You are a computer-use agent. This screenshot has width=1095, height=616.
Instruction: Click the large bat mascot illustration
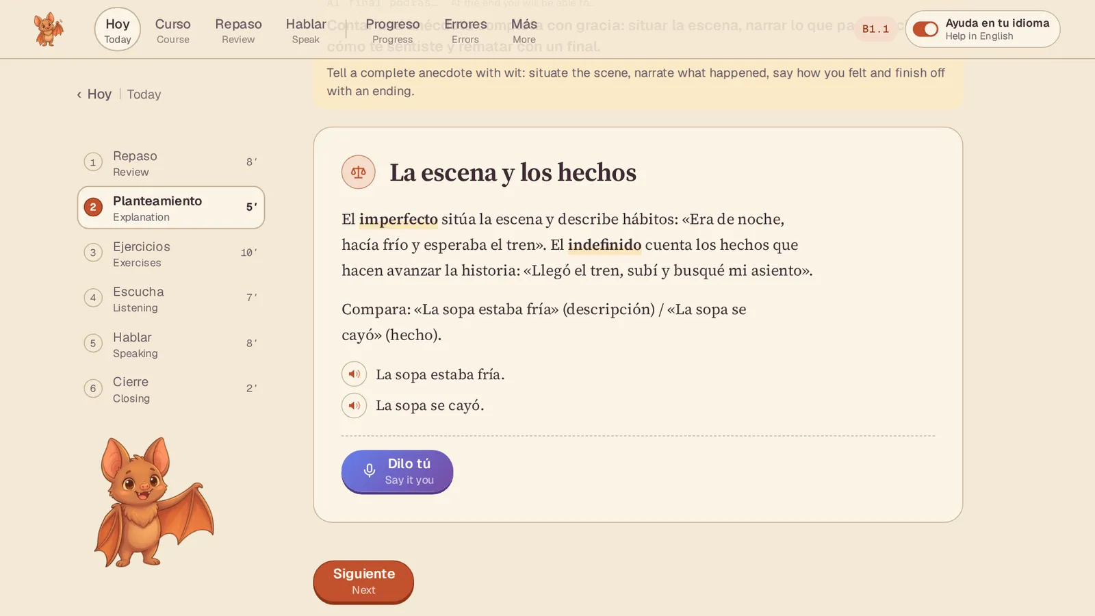153,502
